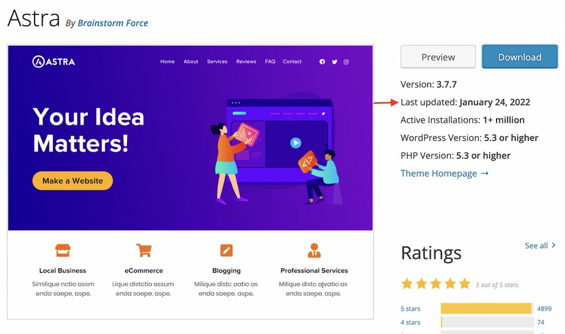This screenshot has width=565, height=334.
Task: Click the Preview button
Action: (438, 57)
